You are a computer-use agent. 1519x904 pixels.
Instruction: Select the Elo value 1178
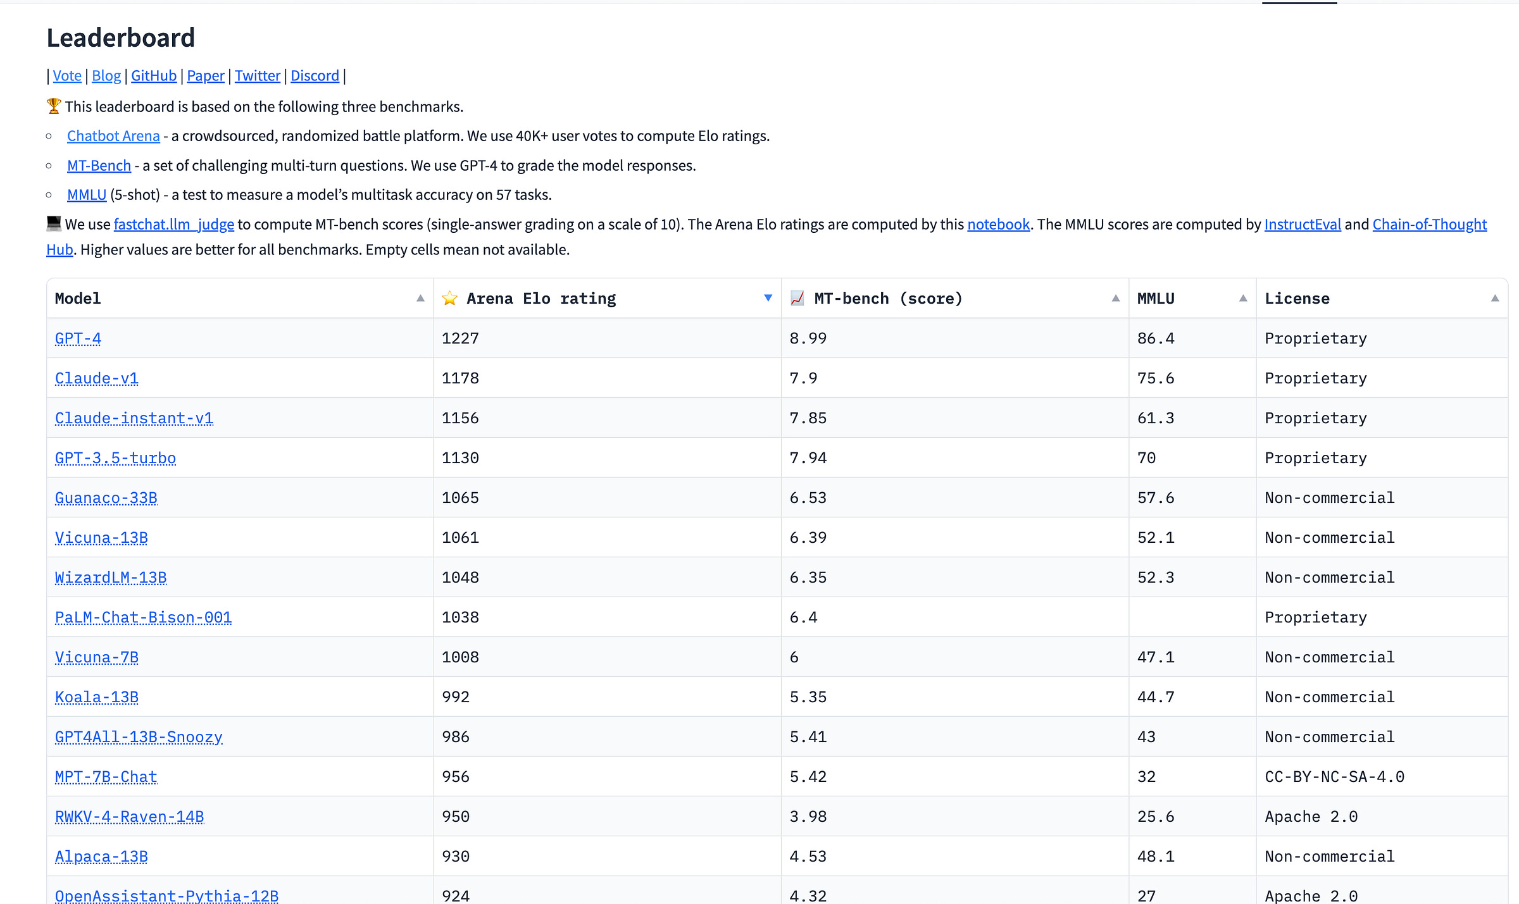coord(460,378)
